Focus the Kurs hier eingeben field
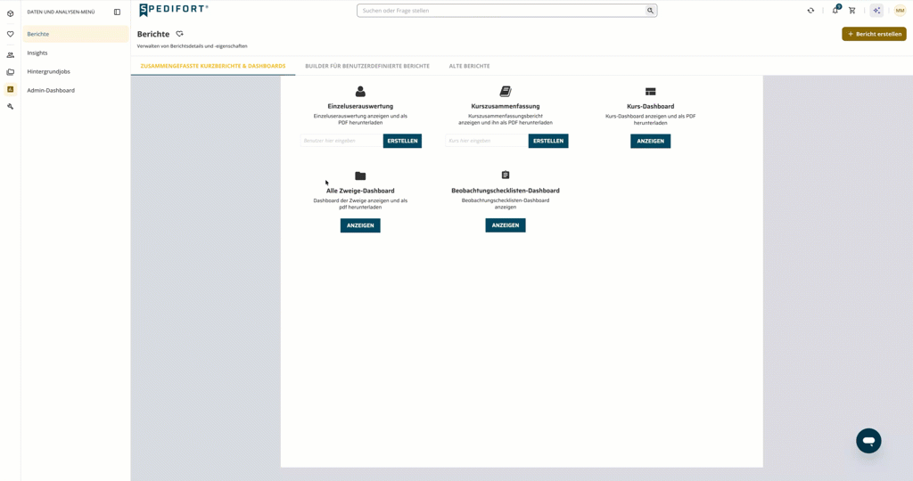The width and height of the screenshot is (913, 481). [487, 141]
